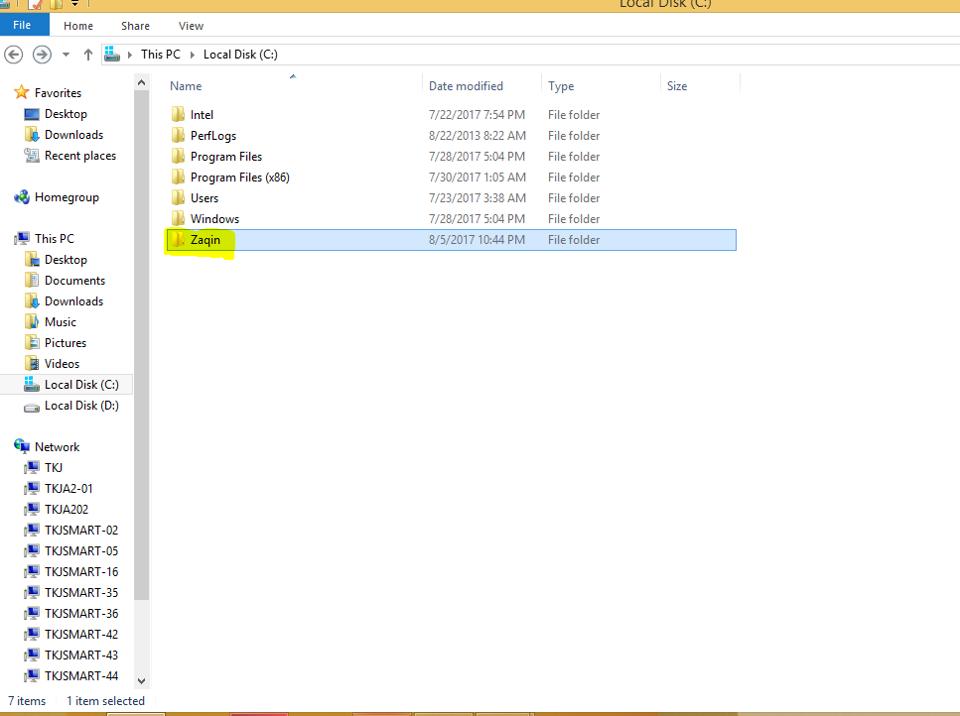Open the TKJA202 network computer
This screenshot has height=716, width=960.
(x=67, y=510)
